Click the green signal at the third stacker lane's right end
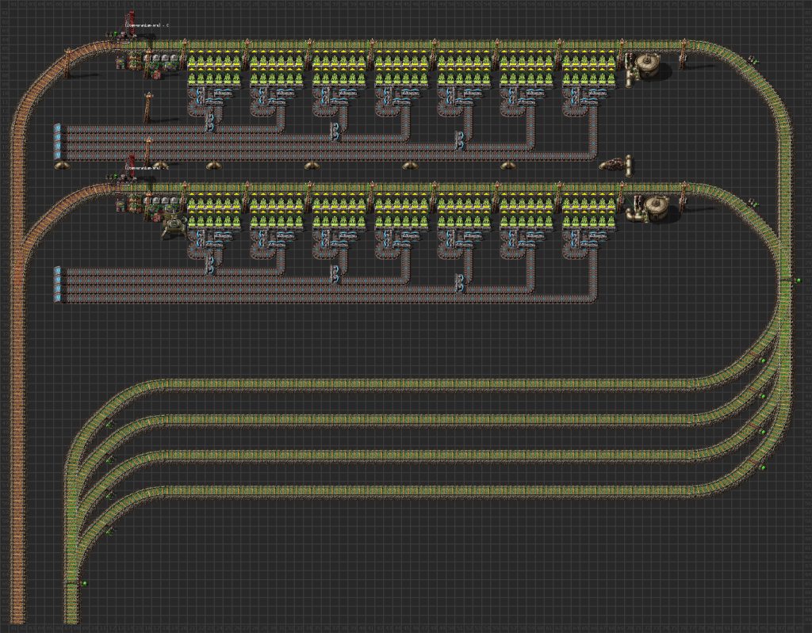 coord(763,432)
